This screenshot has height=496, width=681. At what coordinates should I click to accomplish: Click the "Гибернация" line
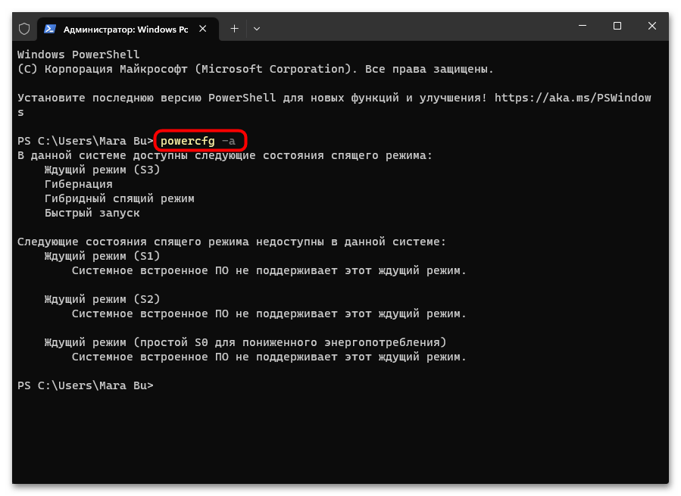(78, 184)
